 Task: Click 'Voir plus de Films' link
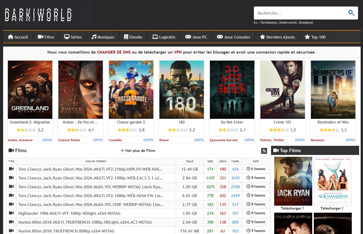[138, 151]
